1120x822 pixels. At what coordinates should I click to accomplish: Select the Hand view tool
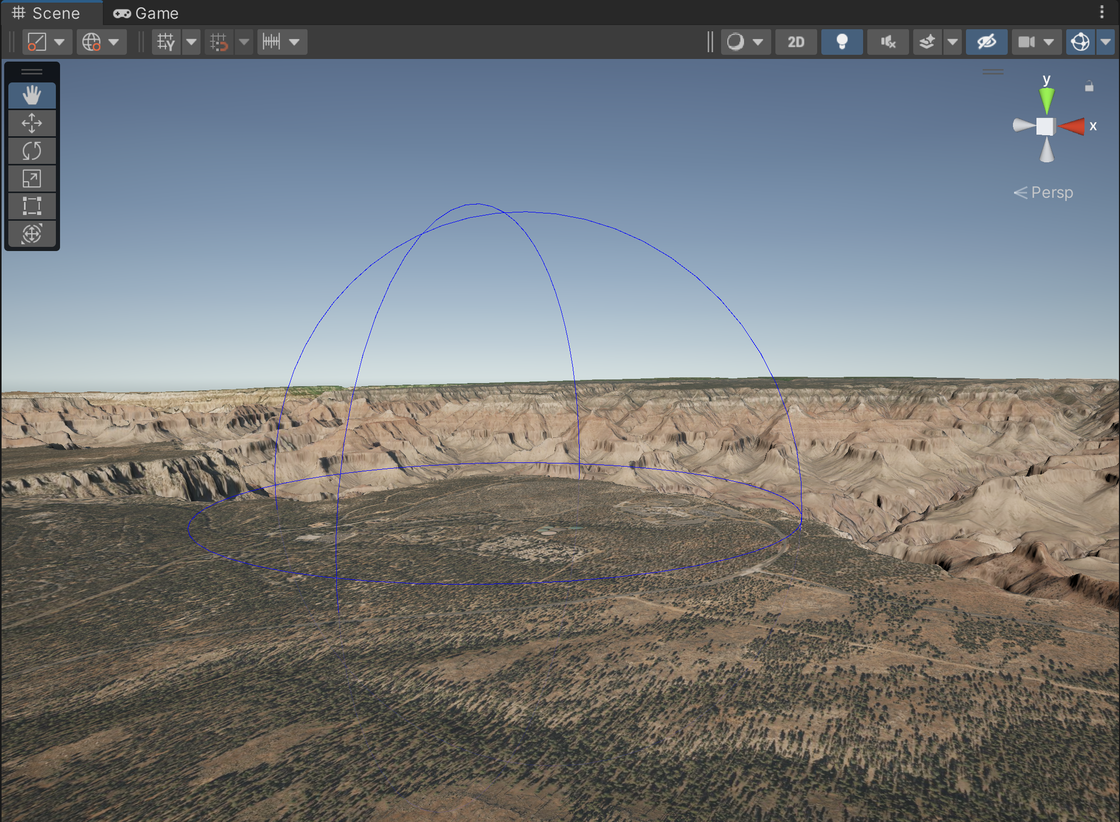[x=31, y=96]
